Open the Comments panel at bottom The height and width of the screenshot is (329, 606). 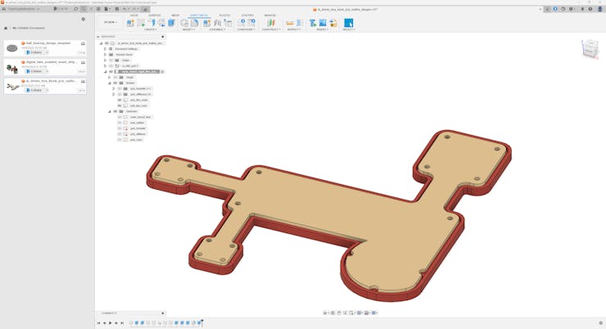(110, 313)
